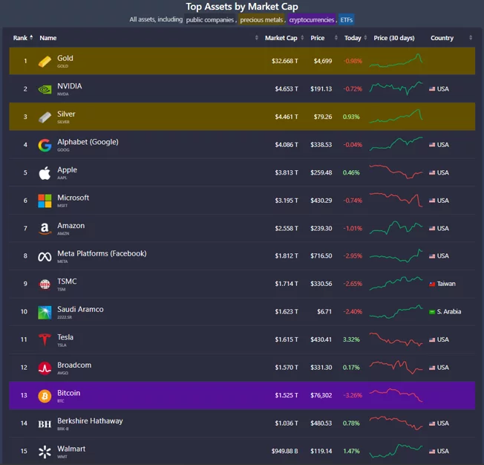Click the NVIDIA logo icon
This screenshot has height=465, width=484.
45,89
